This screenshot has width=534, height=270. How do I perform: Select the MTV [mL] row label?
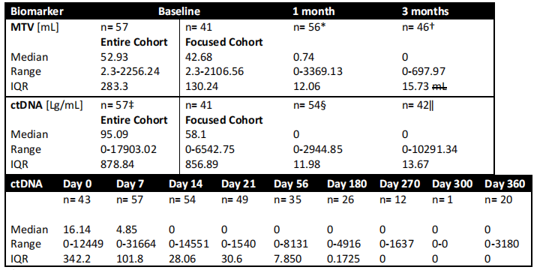(x=34, y=28)
